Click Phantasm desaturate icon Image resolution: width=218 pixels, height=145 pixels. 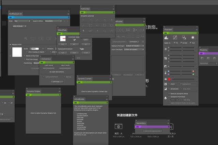[x=166, y=89]
